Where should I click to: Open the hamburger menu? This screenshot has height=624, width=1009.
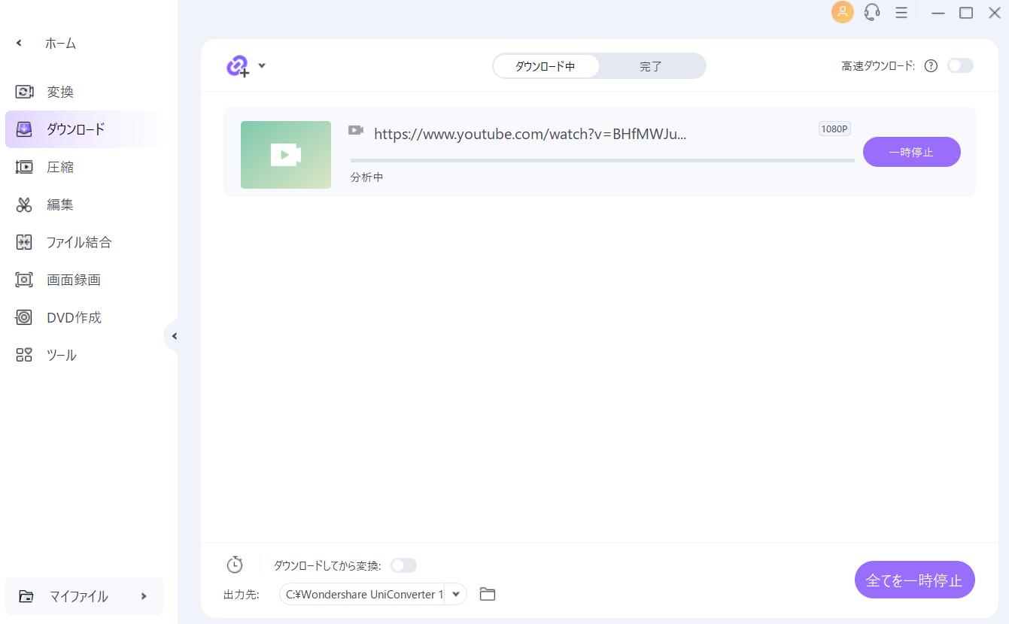click(x=901, y=12)
